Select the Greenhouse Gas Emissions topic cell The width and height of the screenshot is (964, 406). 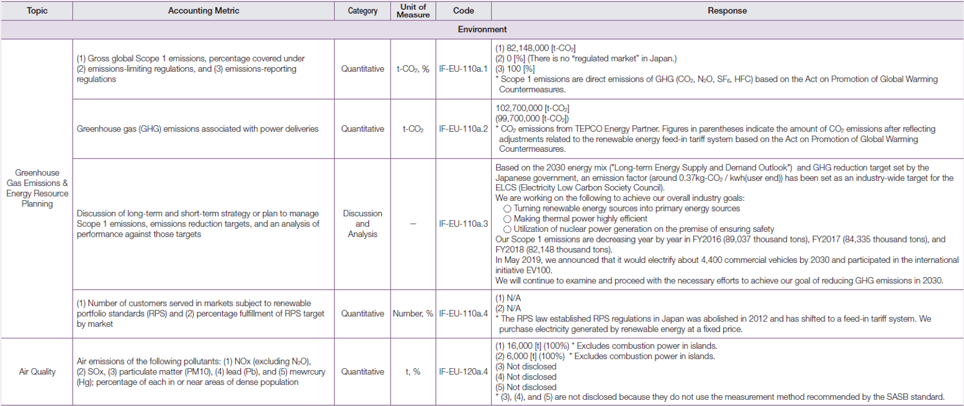37,186
